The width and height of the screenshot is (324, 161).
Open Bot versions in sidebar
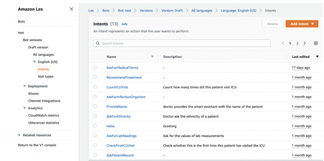coord(33,40)
